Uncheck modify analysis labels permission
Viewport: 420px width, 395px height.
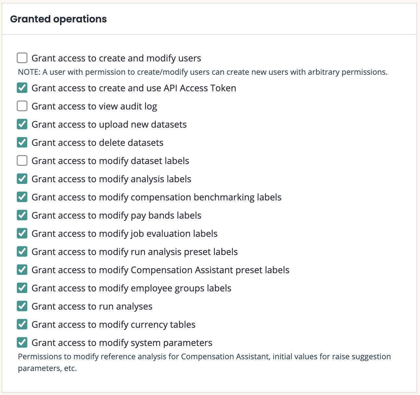pos(22,179)
